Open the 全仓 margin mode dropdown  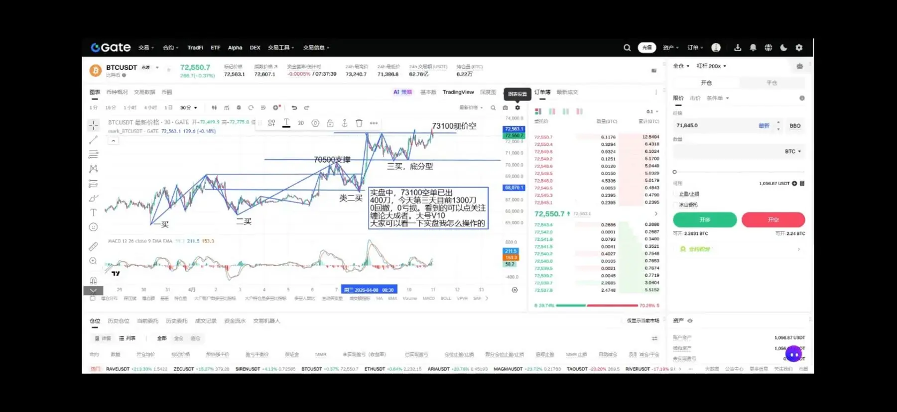[681, 66]
